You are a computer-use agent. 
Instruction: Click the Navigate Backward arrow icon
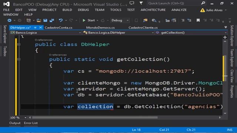pyautogui.click(x=9, y=20)
